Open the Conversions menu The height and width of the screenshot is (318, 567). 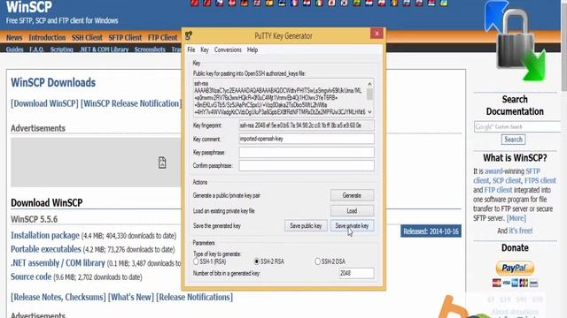pyautogui.click(x=228, y=49)
